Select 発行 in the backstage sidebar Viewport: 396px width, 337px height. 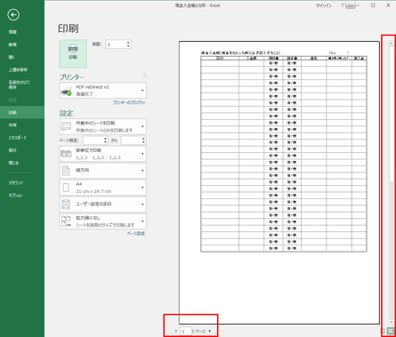coord(12,150)
